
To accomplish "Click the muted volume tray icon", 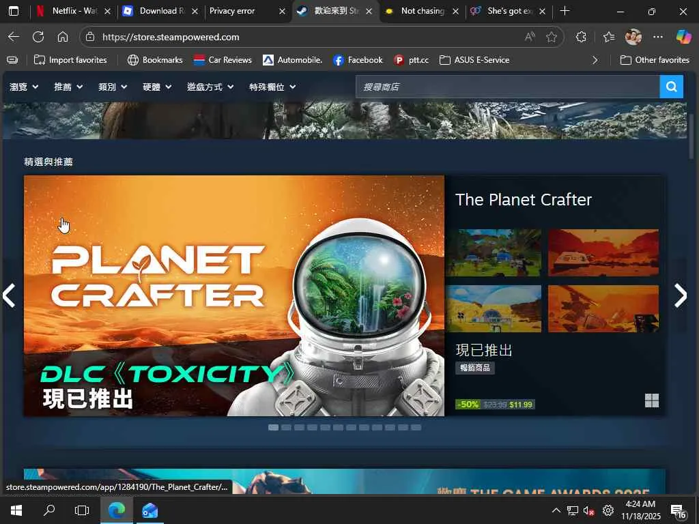I will [x=588, y=510].
